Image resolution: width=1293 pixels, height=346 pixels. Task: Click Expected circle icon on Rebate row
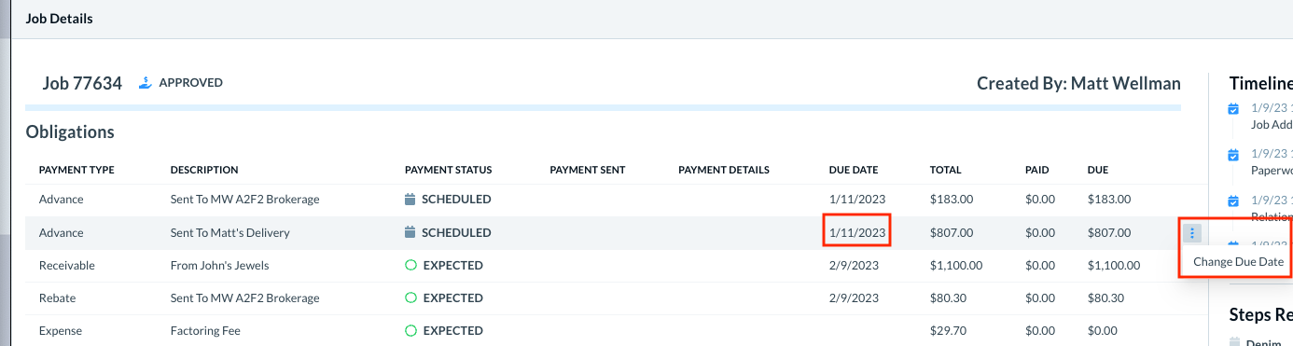(x=410, y=298)
